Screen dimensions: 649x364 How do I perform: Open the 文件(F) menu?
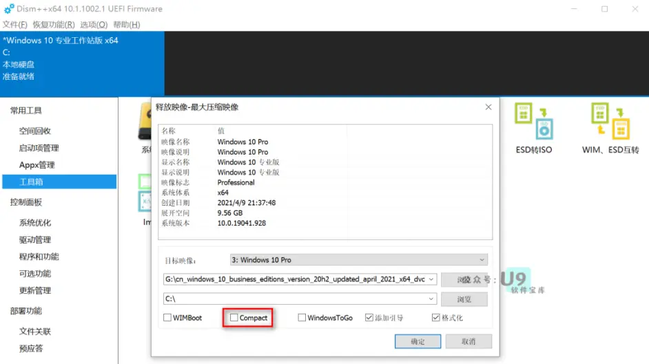tap(15, 25)
